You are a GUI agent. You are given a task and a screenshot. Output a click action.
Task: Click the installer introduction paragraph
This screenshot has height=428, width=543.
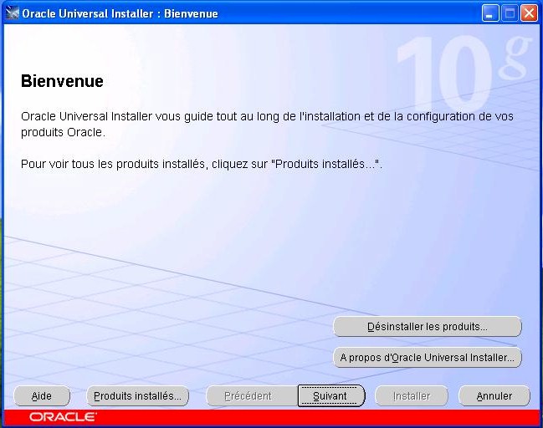pyautogui.click(x=266, y=124)
